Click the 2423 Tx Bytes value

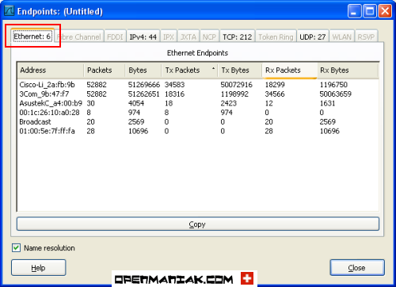click(x=229, y=103)
